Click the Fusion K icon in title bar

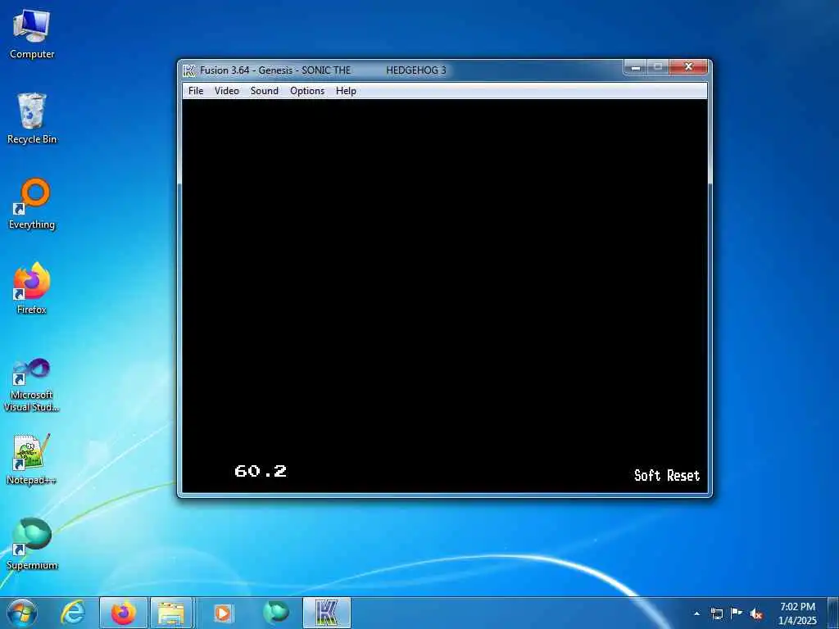[189, 70]
